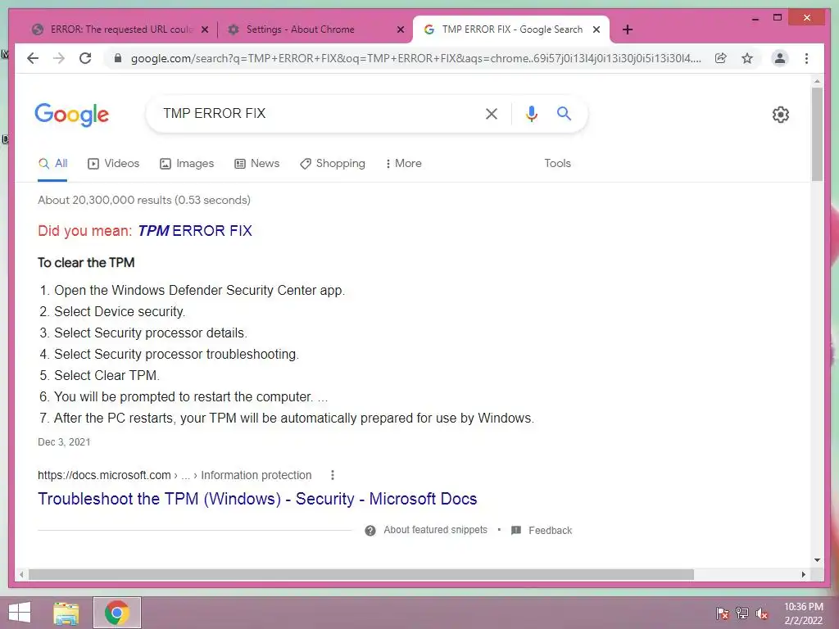View site info via the lock icon

(x=118, y=58)
